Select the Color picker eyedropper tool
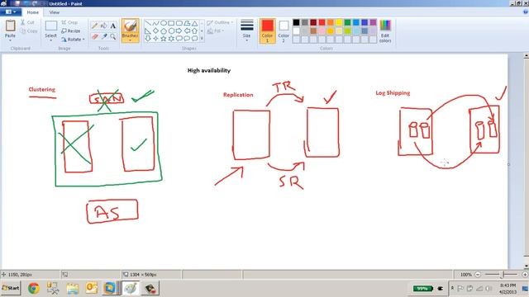The image size is (529, 297). coord(104,36)
